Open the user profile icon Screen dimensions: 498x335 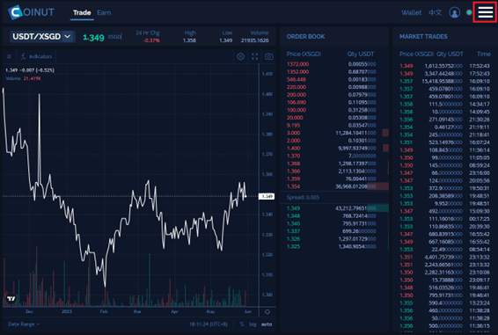(x=454, y=12)
